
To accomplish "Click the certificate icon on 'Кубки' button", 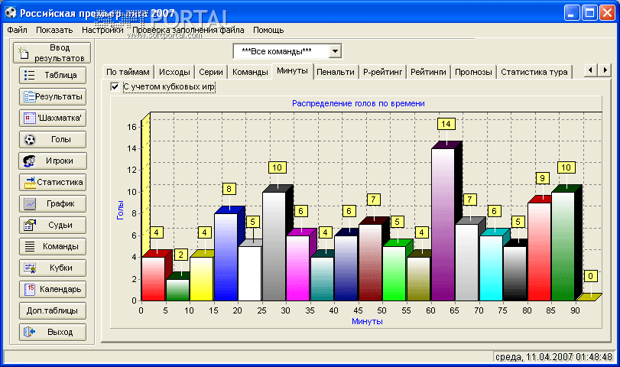I will pos(30,268).
